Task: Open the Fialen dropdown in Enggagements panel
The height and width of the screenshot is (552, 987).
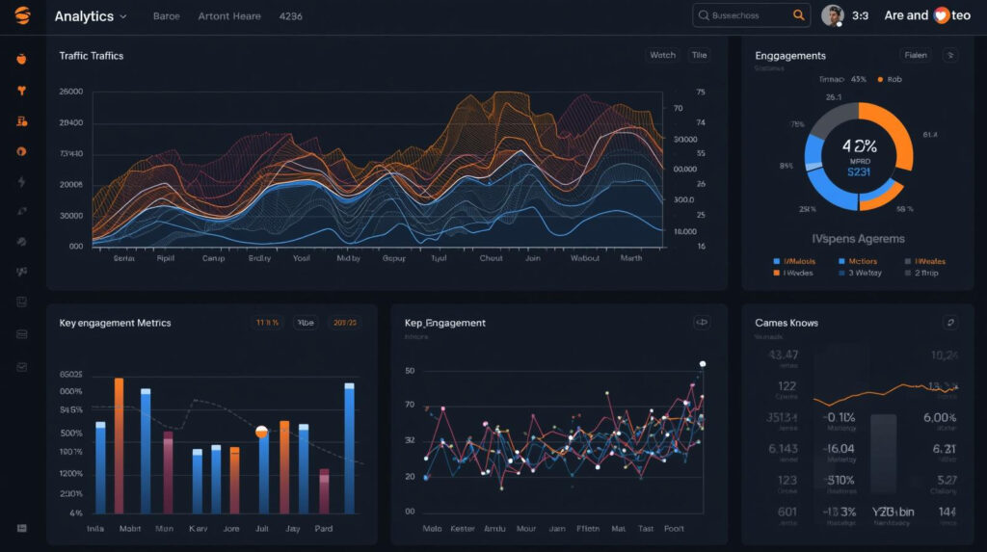Action: point(915,55)
